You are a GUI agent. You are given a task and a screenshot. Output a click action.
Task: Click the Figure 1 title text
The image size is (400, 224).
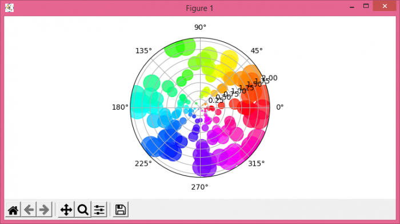tap(199, 8)
